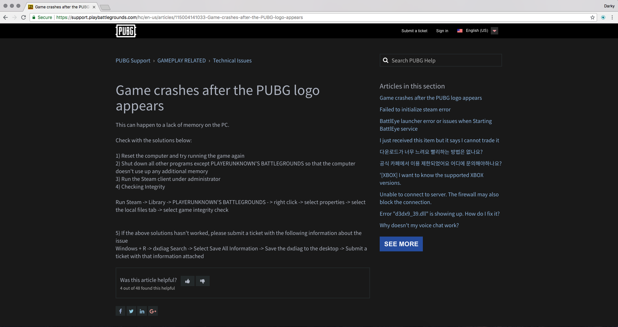Open '[XBOX] supported XBOX versions' article
This screenshot has width=618, height=327.
432,179
